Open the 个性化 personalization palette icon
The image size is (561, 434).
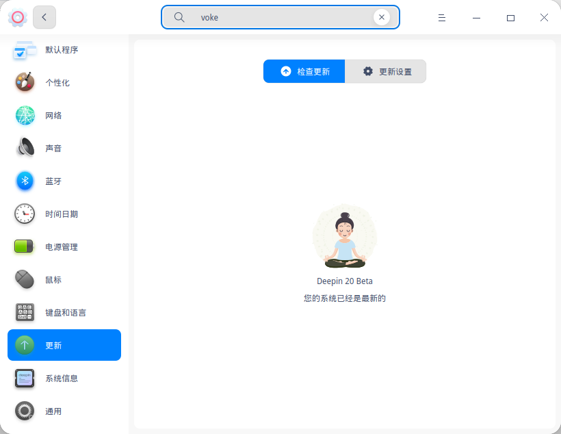(25, 82)
